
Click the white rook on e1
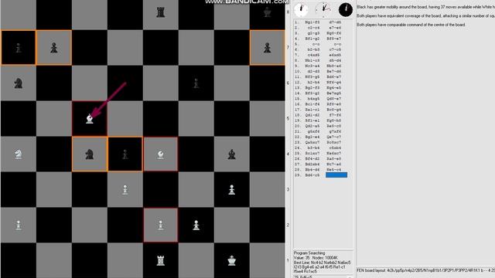tap(161, 261)
